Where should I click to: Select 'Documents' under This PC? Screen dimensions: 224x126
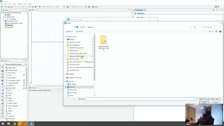(x=73, y=90)
